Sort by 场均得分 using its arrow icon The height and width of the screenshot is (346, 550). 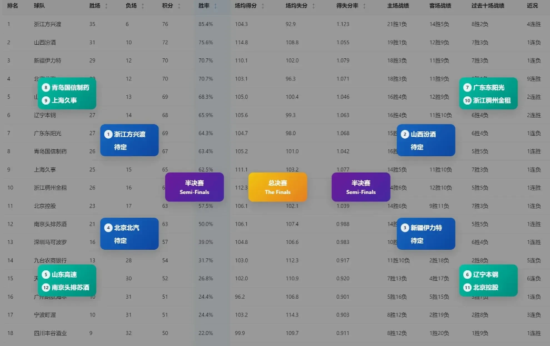pyautogui.click(x=263, y=6)
